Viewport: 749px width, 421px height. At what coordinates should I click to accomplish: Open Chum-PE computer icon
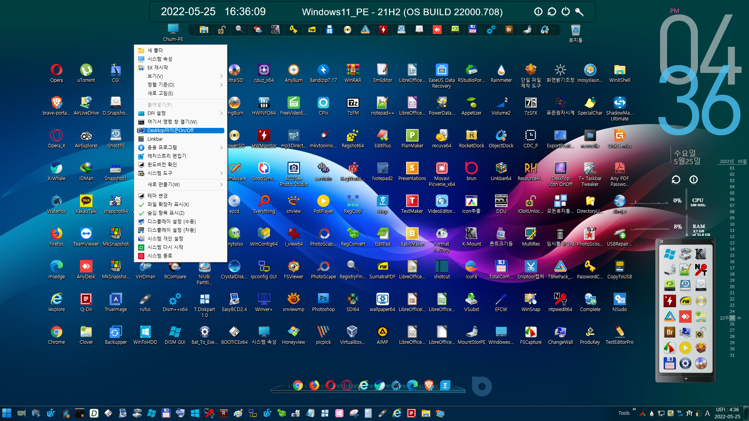tap(173, 32)
